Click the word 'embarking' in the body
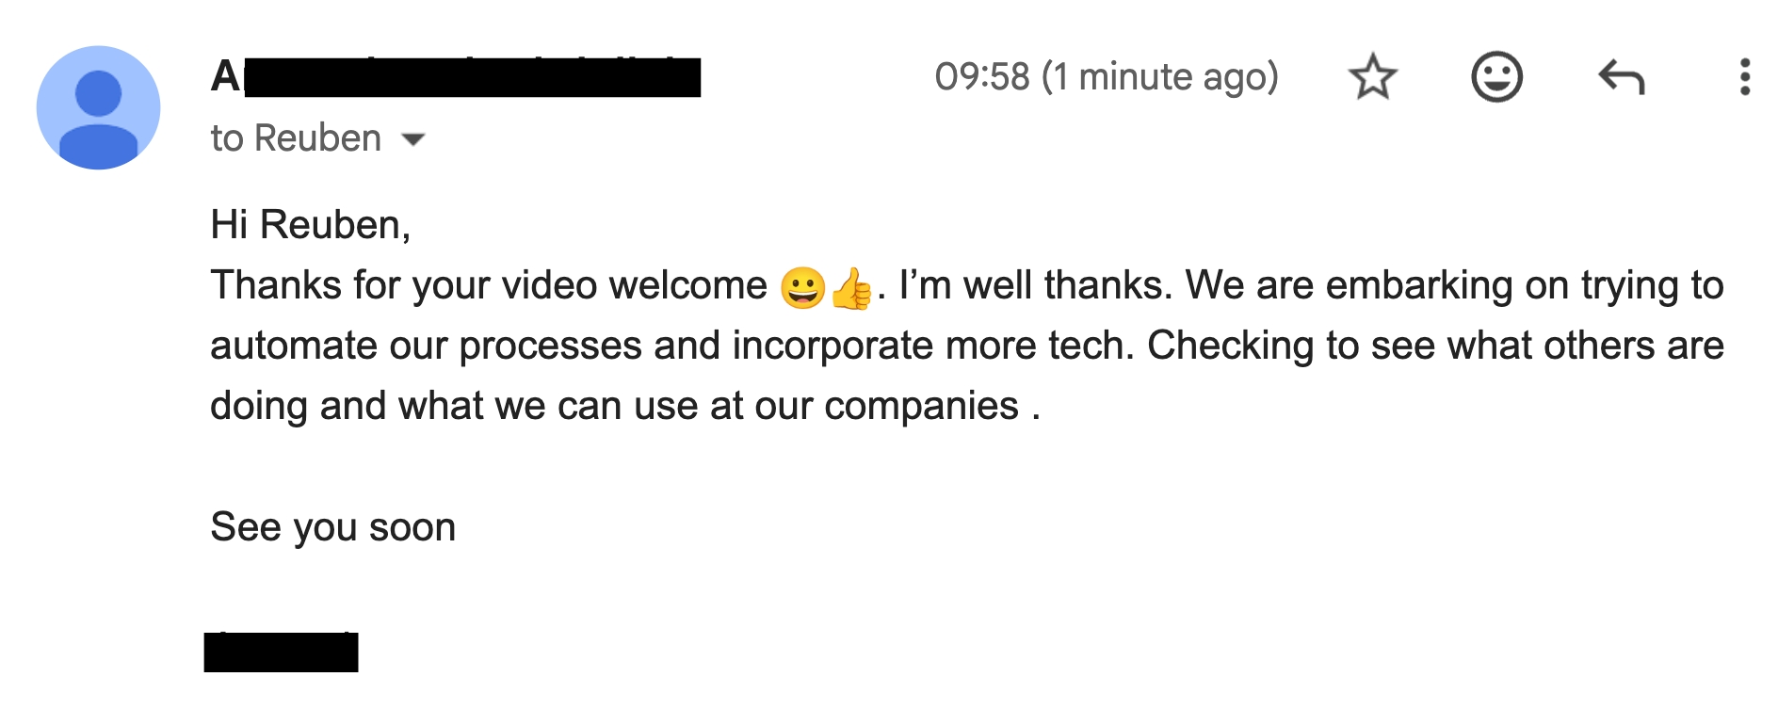Screen dimensions: 1778x725 click(x=1405, y=285)
